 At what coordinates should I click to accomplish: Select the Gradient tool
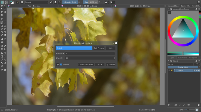[x=2, y=46]
